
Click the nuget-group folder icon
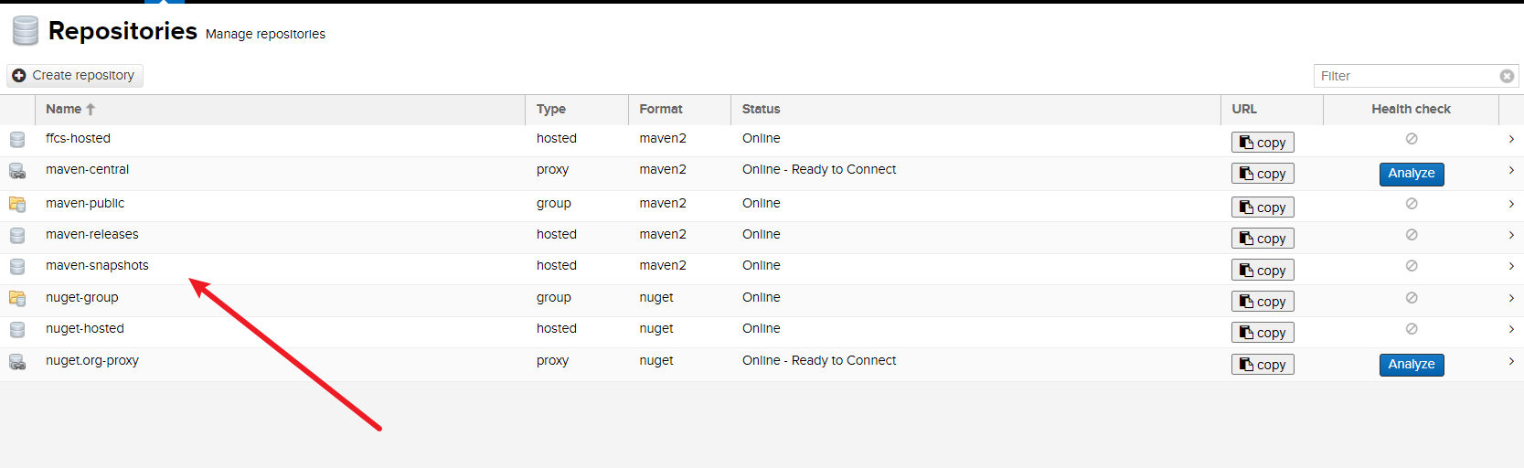click(x=17, y=298)
